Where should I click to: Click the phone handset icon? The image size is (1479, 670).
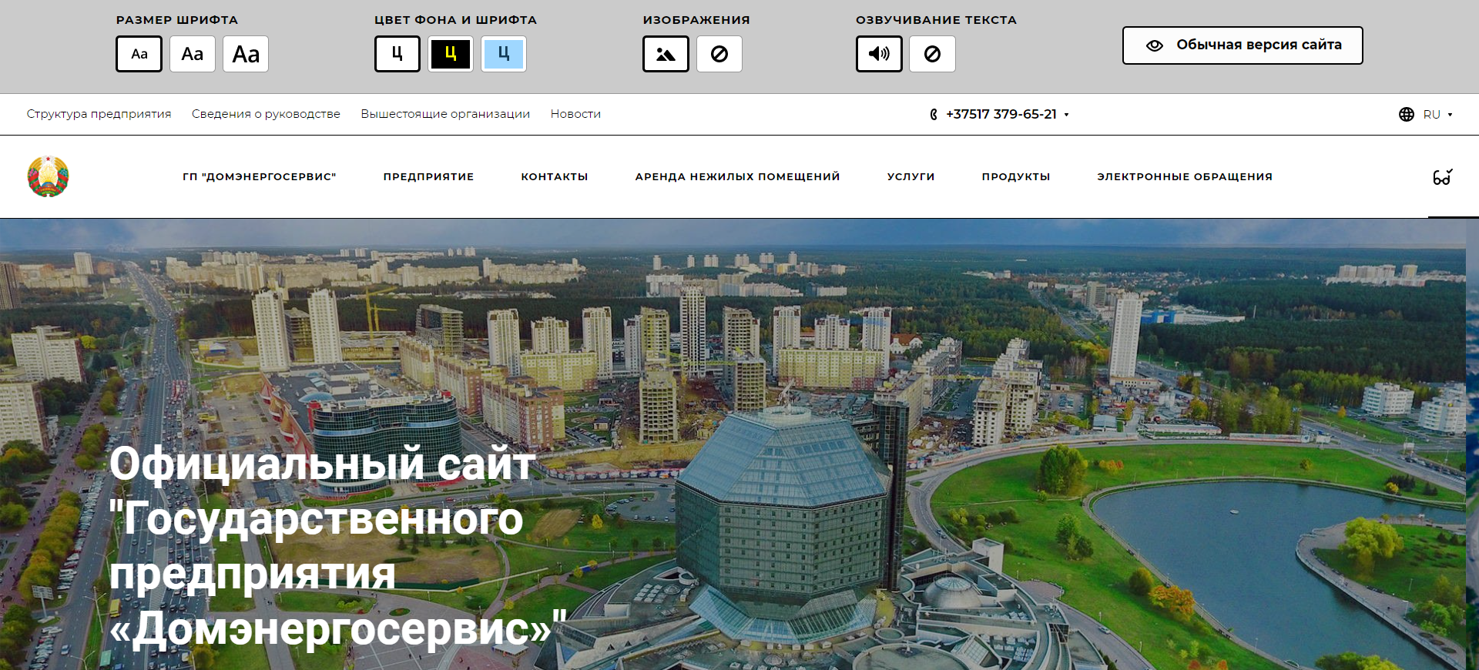click(934, 115)
